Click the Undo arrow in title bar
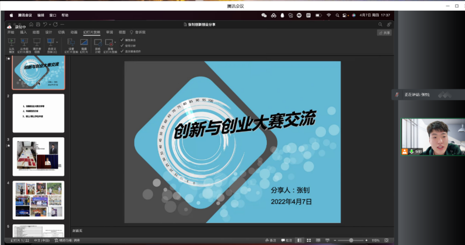 [46, 24]
